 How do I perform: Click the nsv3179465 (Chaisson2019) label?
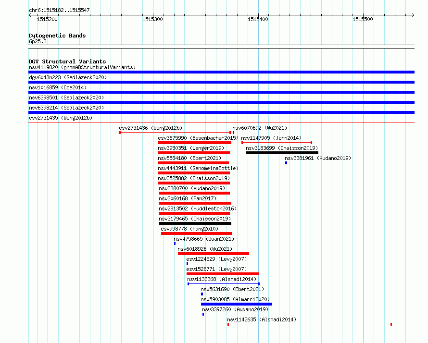tap(195, 219)
